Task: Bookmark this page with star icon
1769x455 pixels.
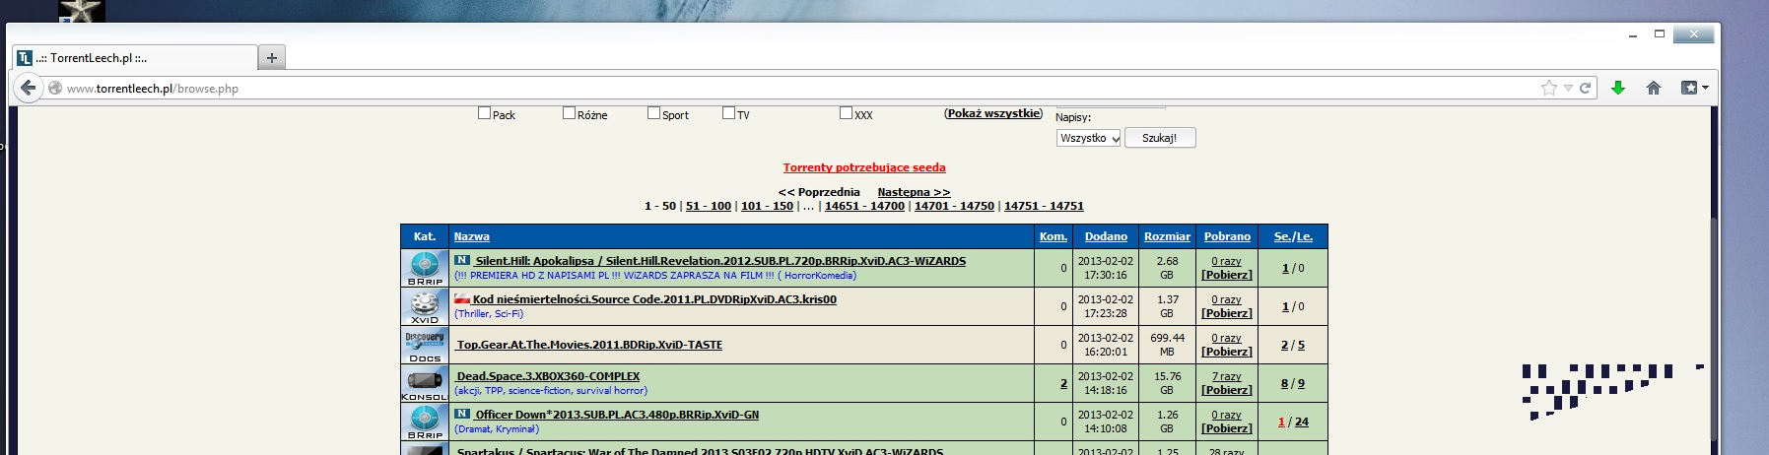Action: click(1548, 88)
